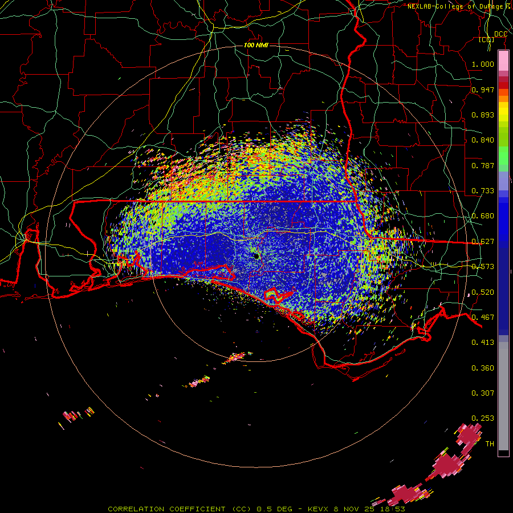Select the 0.253 legend value
Image resolution: width=513 pixels, height=513 pixels.
(x=483, y=418)
